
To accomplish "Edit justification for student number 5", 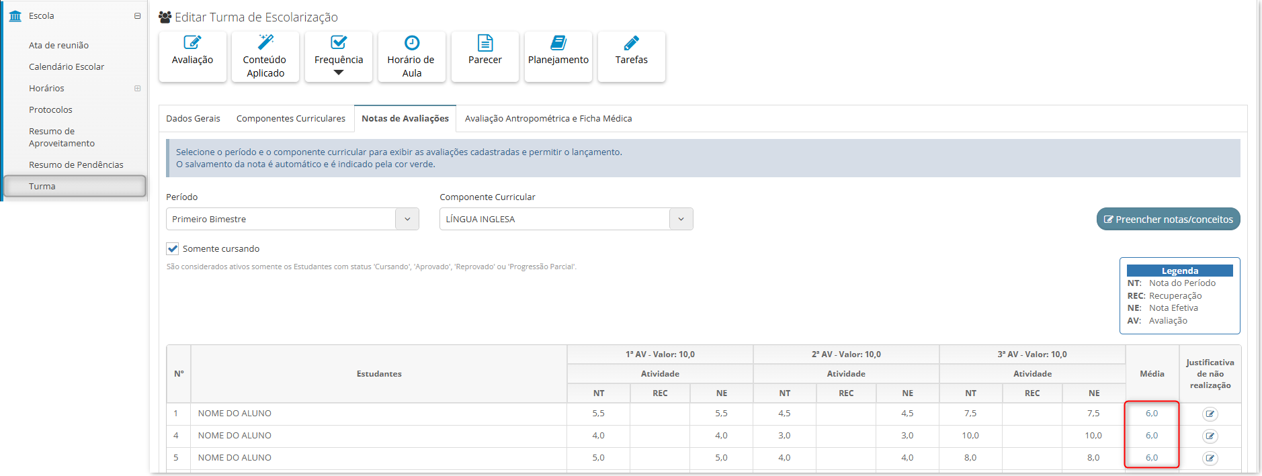I will (x=1210, y=459).
